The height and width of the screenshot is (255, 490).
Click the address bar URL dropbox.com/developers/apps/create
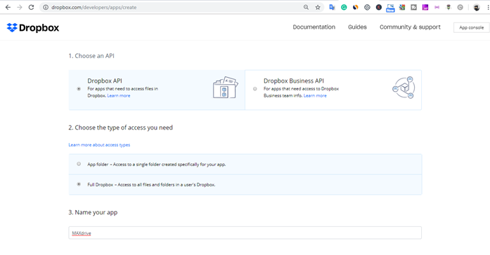pos(94,7)
